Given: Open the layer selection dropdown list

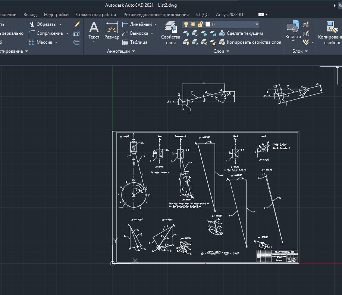Looking at the screenshot, I should pos(257,24).
